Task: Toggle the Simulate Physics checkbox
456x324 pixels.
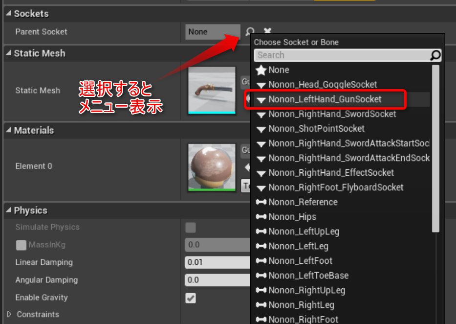Action: pyautogui.click(x=191, y=228)
